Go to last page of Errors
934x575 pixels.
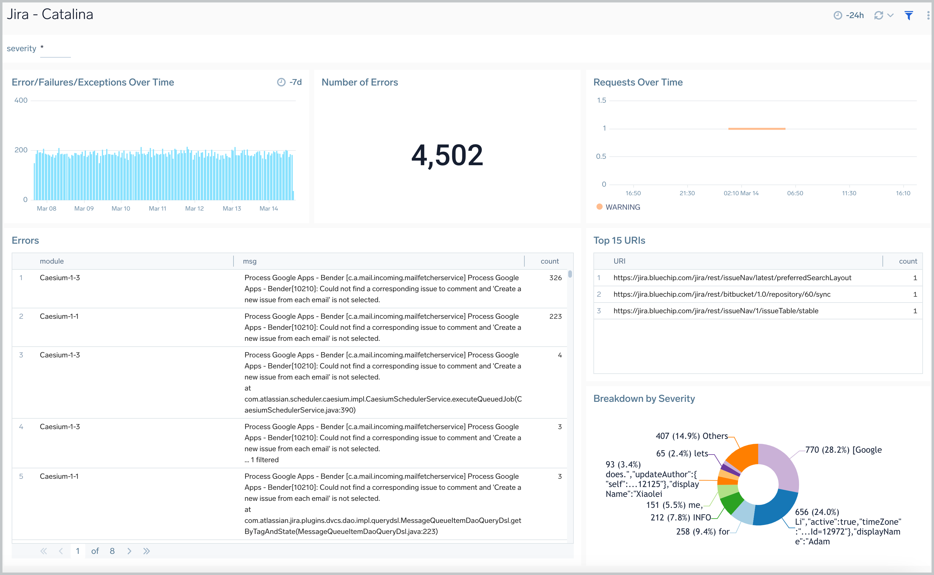147,551
